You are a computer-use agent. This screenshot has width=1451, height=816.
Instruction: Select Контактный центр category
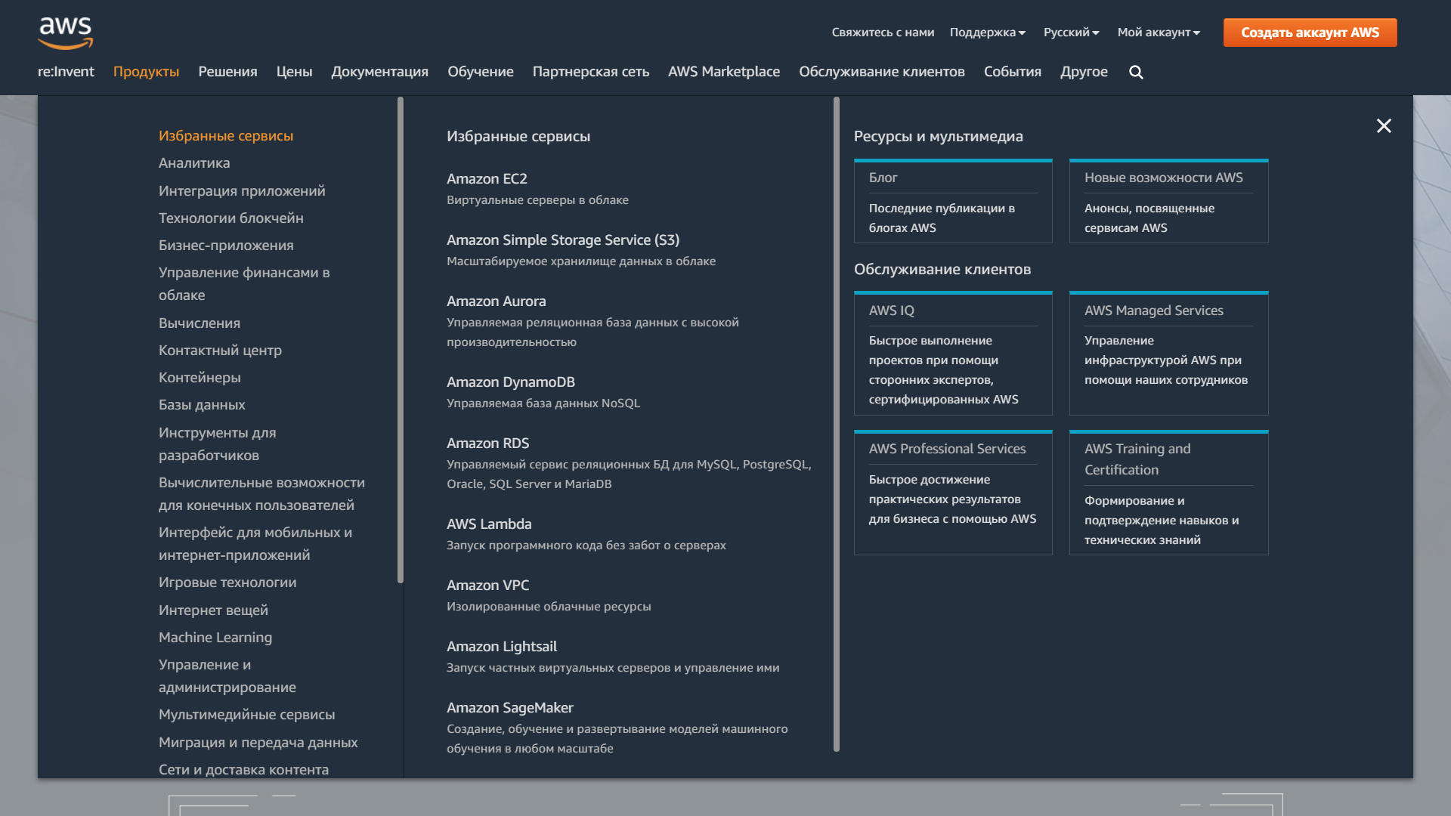[220, 351]
